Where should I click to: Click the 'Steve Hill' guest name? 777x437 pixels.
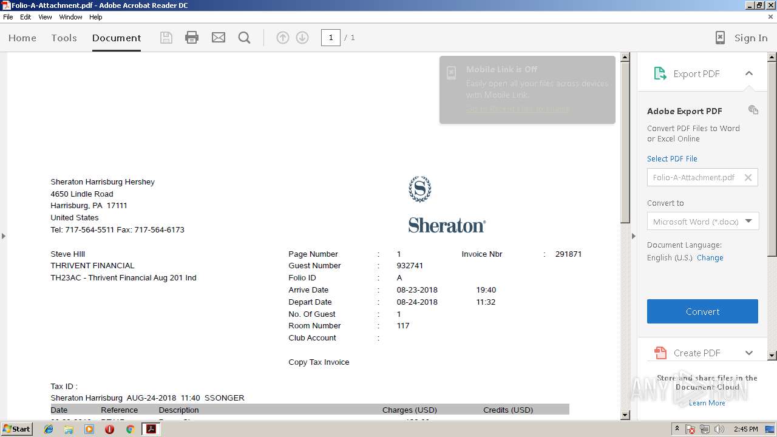tap(67, 254)
